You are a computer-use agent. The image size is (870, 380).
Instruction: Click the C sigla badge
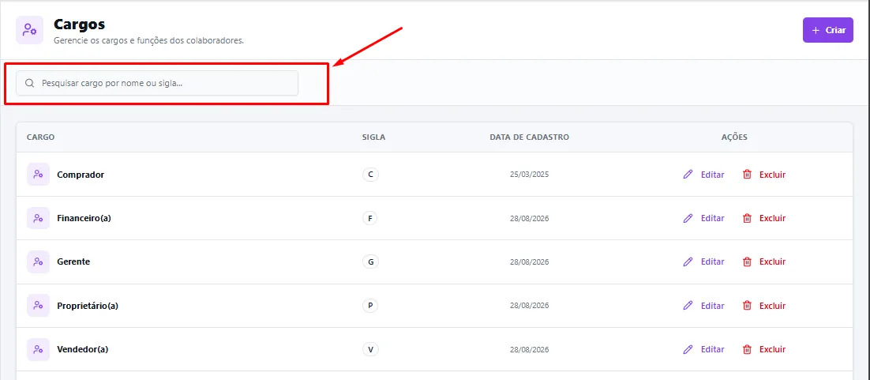(370, 175)
